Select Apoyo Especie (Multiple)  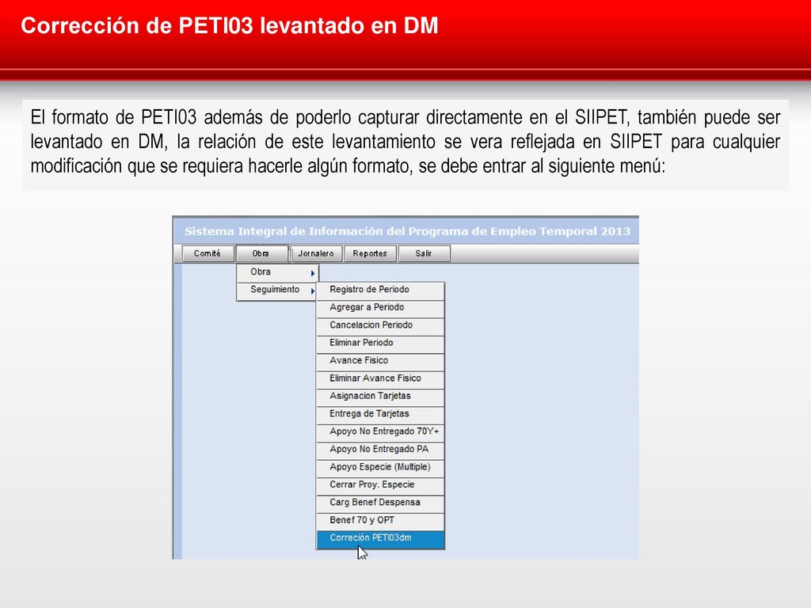pyautogui.click(x=380, y=467)
